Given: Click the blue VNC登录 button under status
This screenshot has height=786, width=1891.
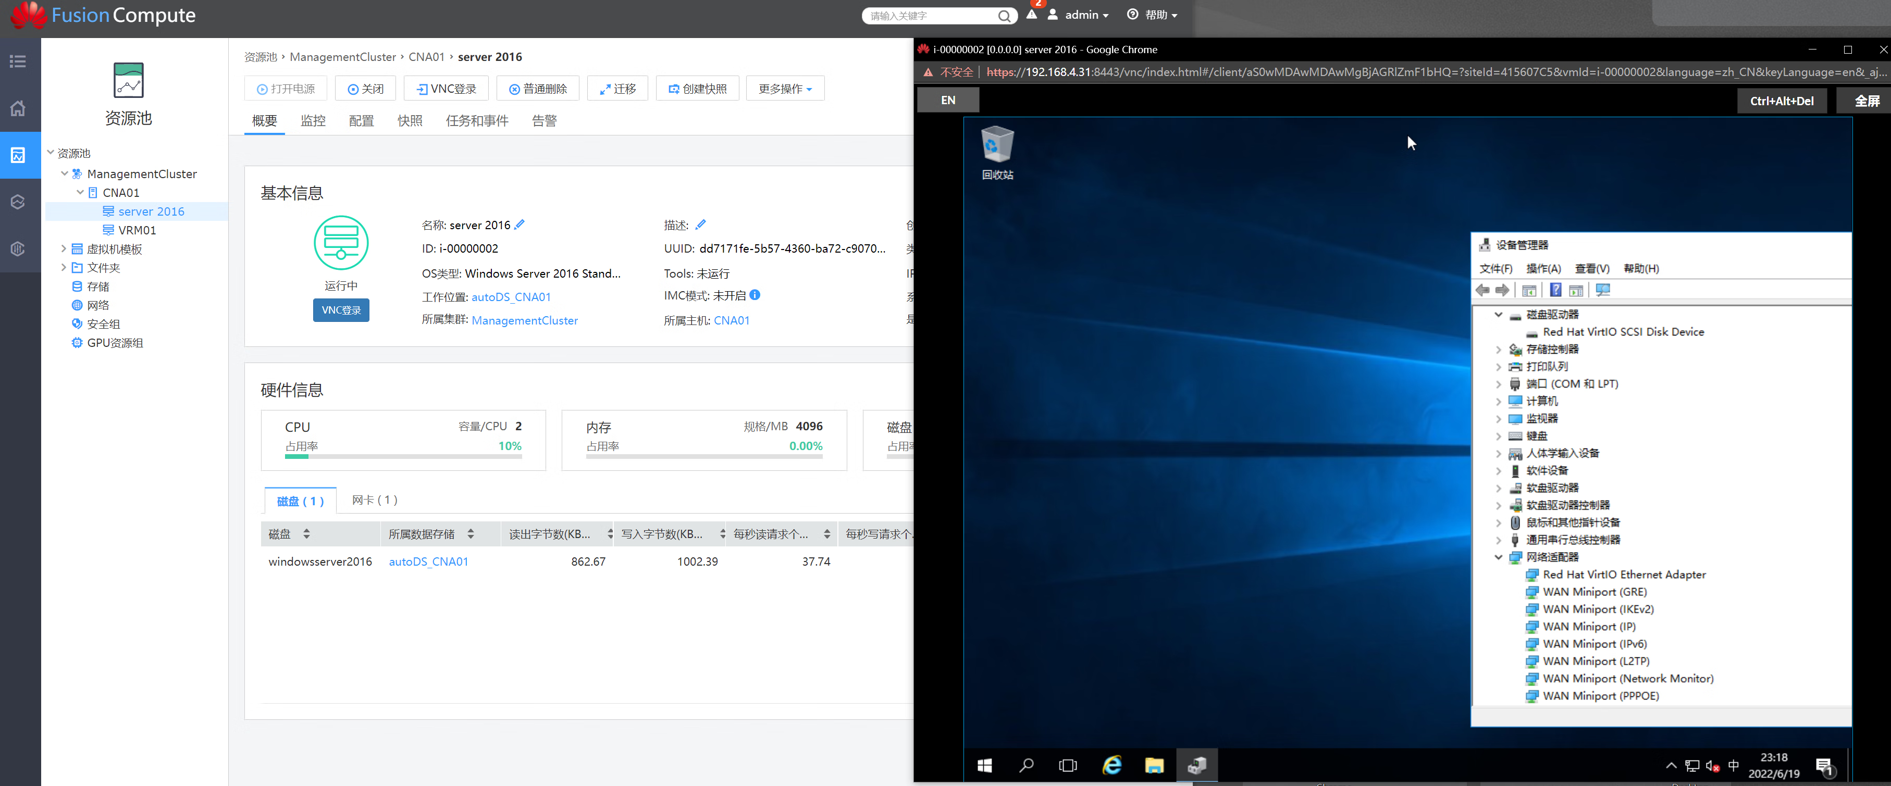Looking at the screenshot, I should pyautogui.click(x=341, y=310).
